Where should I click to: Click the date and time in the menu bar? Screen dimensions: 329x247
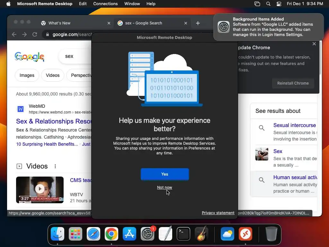coord(305,4)
